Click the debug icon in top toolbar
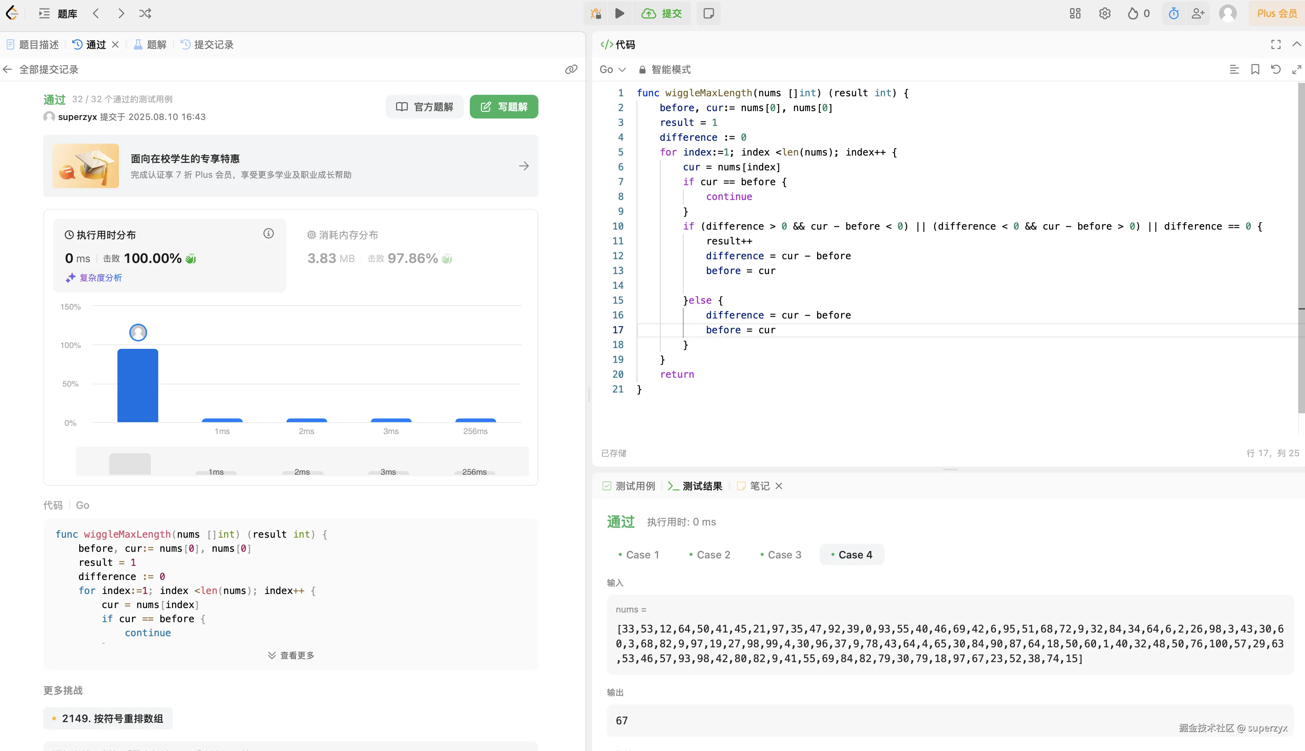This screenshot has height=751, width=1305. [x=596, y=13]
